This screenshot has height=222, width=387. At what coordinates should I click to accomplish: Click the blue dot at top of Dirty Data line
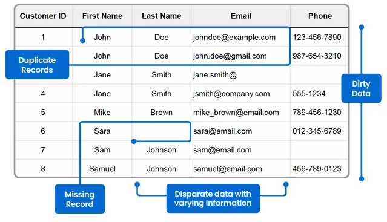pos(362,27)
